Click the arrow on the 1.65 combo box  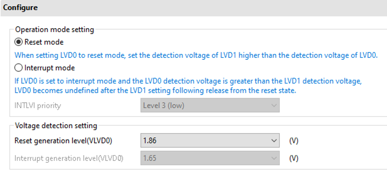point(274,158)
